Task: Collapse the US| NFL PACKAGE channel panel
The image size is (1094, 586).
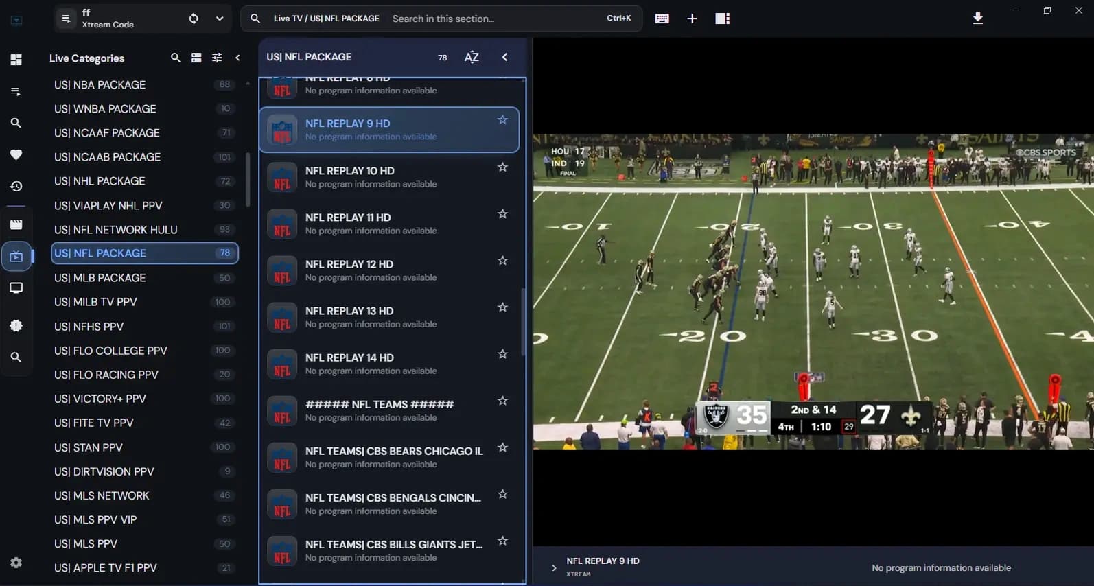Action: pos(505,57)
